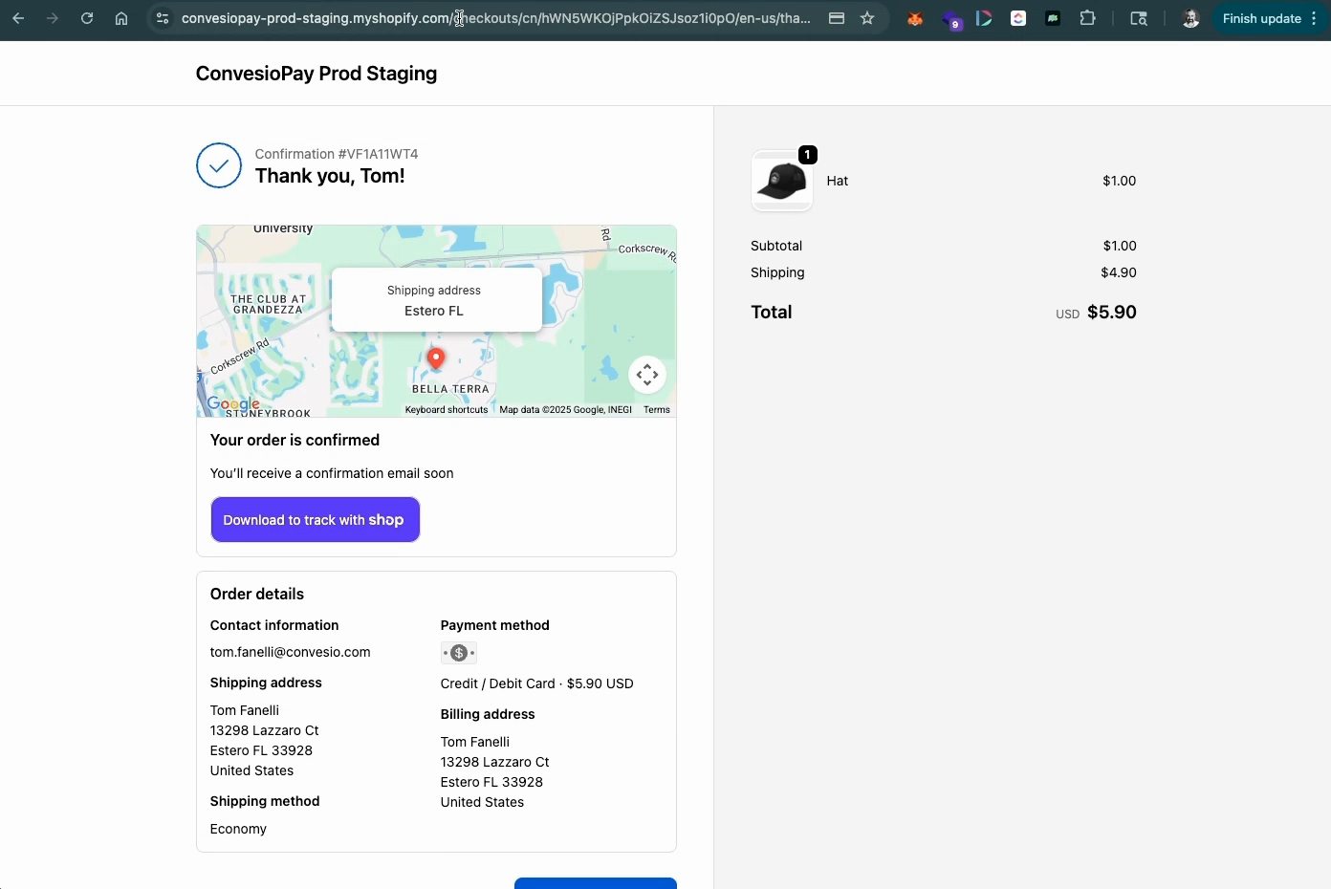Click the browser forward arrow

pos(53,18)
